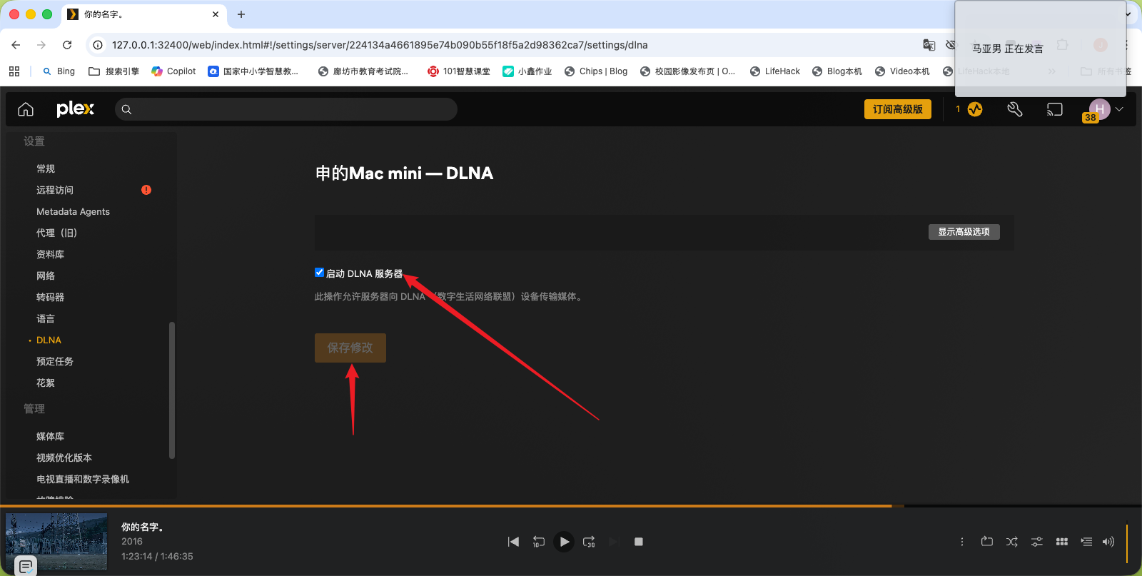Open the 你的名字 video thumbnail

point(56,542)
